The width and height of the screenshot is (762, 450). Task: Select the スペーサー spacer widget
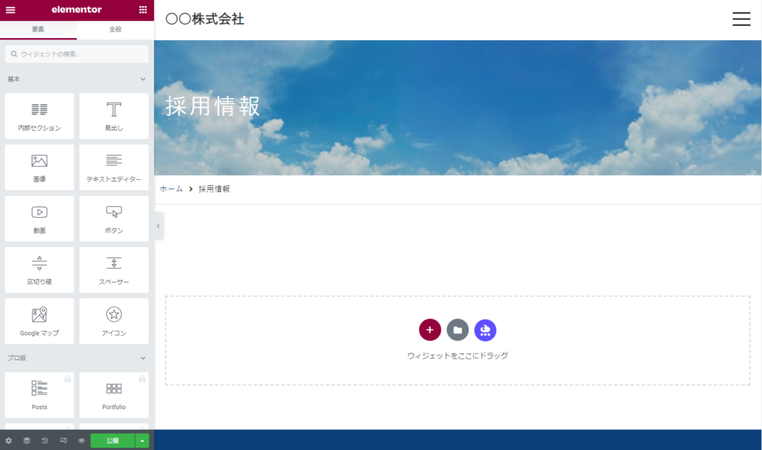114,270
